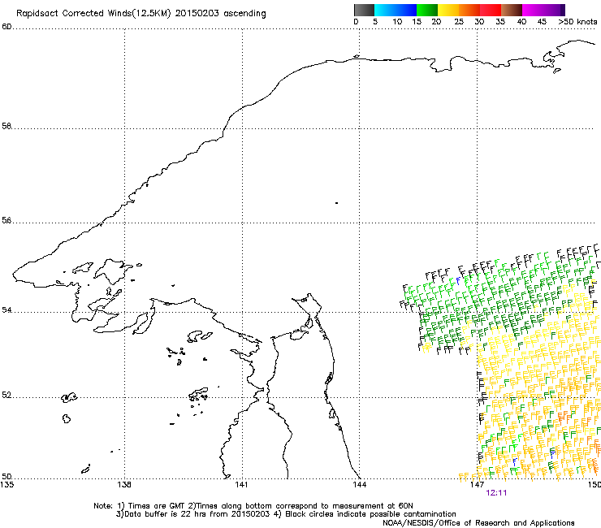Click longitude label '144' on the bottom axis

tap(359, 484)
